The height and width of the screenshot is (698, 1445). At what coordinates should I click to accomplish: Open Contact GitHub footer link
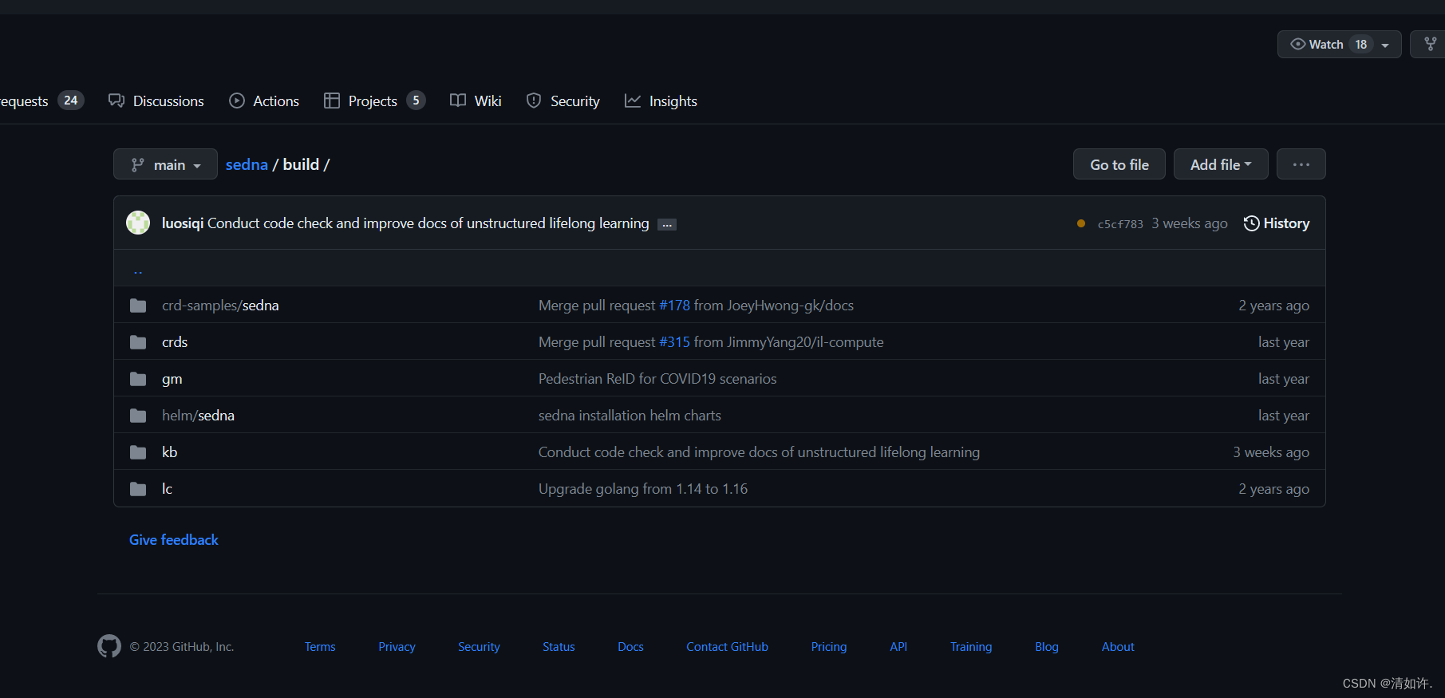click(727, 647)
